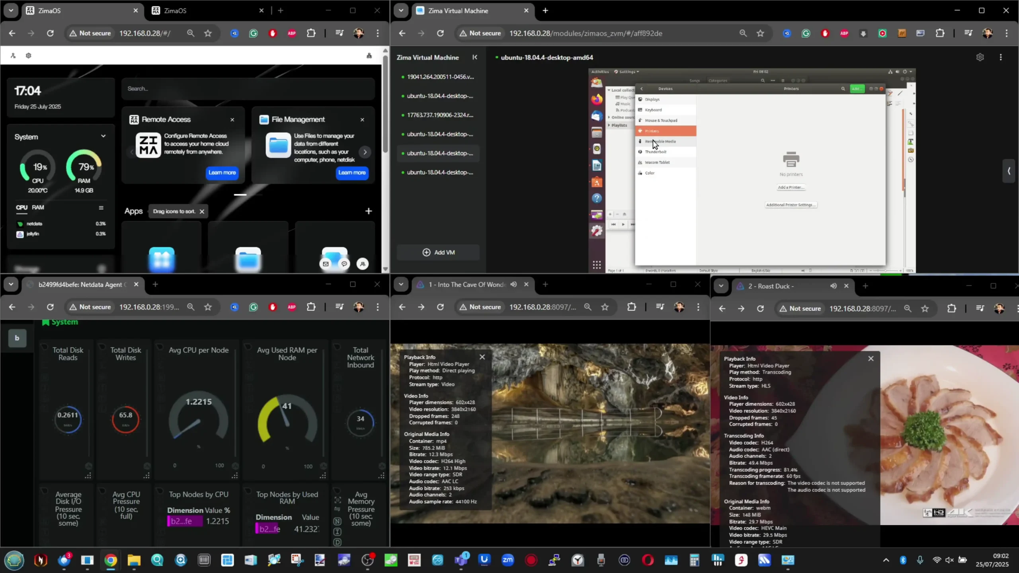Open new tab in Zima Virtual Machine window

click(x=545, y=11)
